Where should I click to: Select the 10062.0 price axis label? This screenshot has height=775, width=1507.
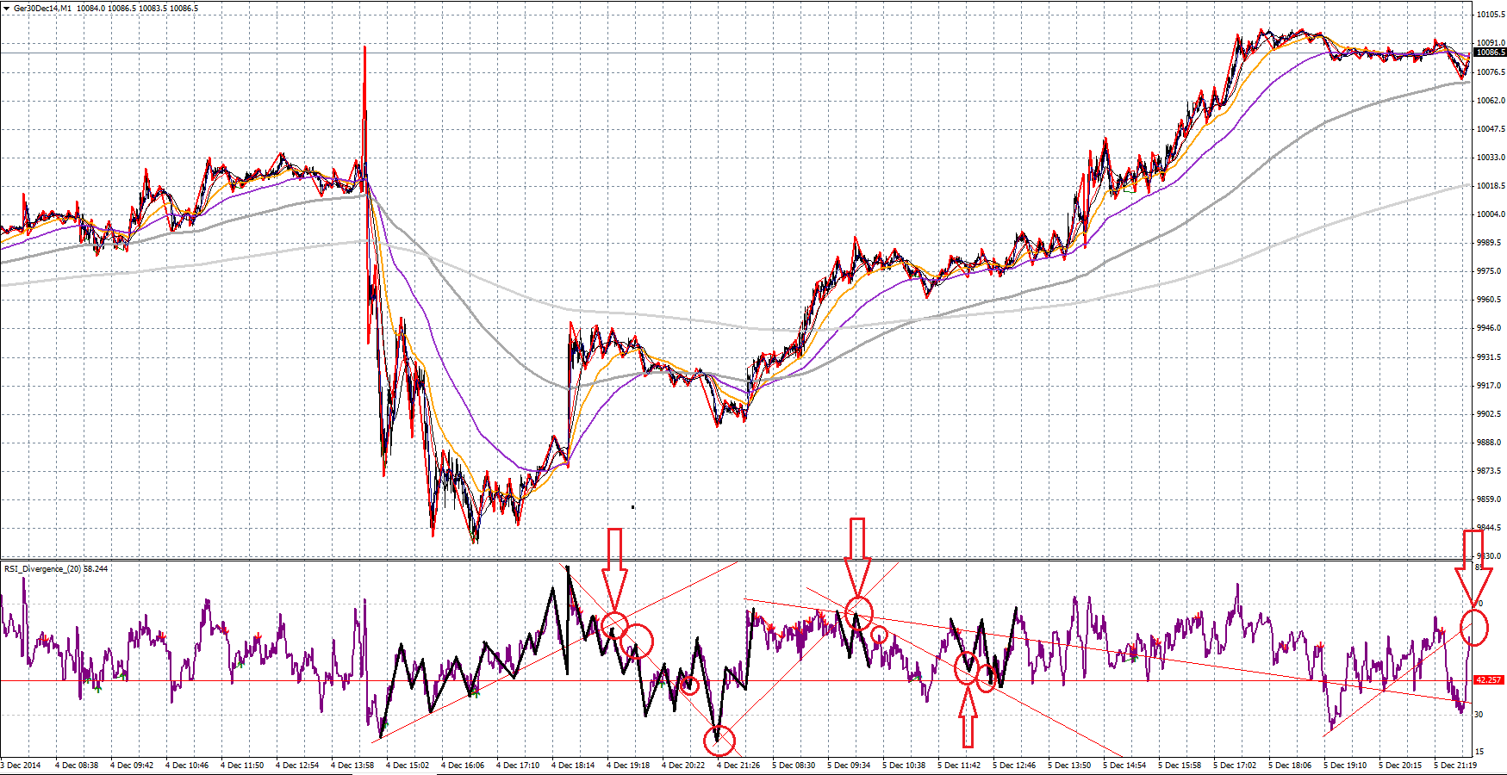click(x=1491, y=101)
